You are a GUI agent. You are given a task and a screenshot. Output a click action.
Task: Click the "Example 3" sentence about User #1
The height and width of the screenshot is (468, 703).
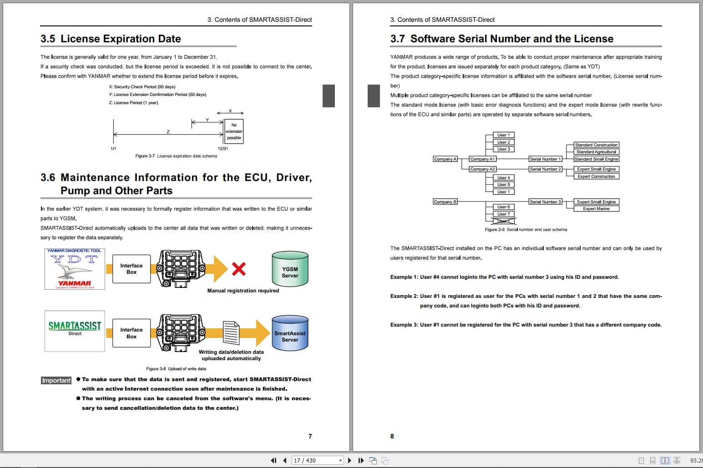click(x=526, y=325)
